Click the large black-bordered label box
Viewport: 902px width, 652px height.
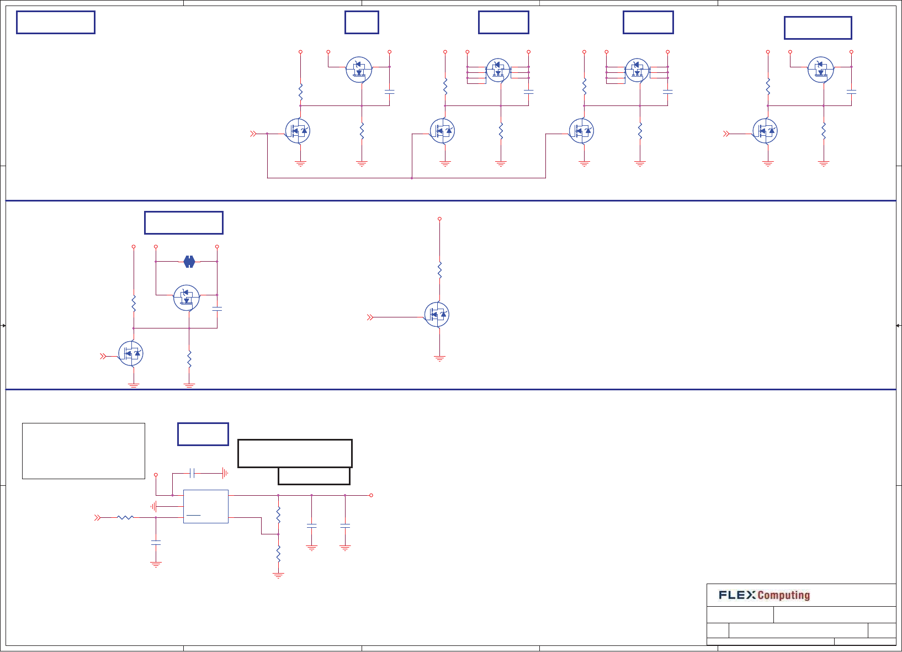295,453
